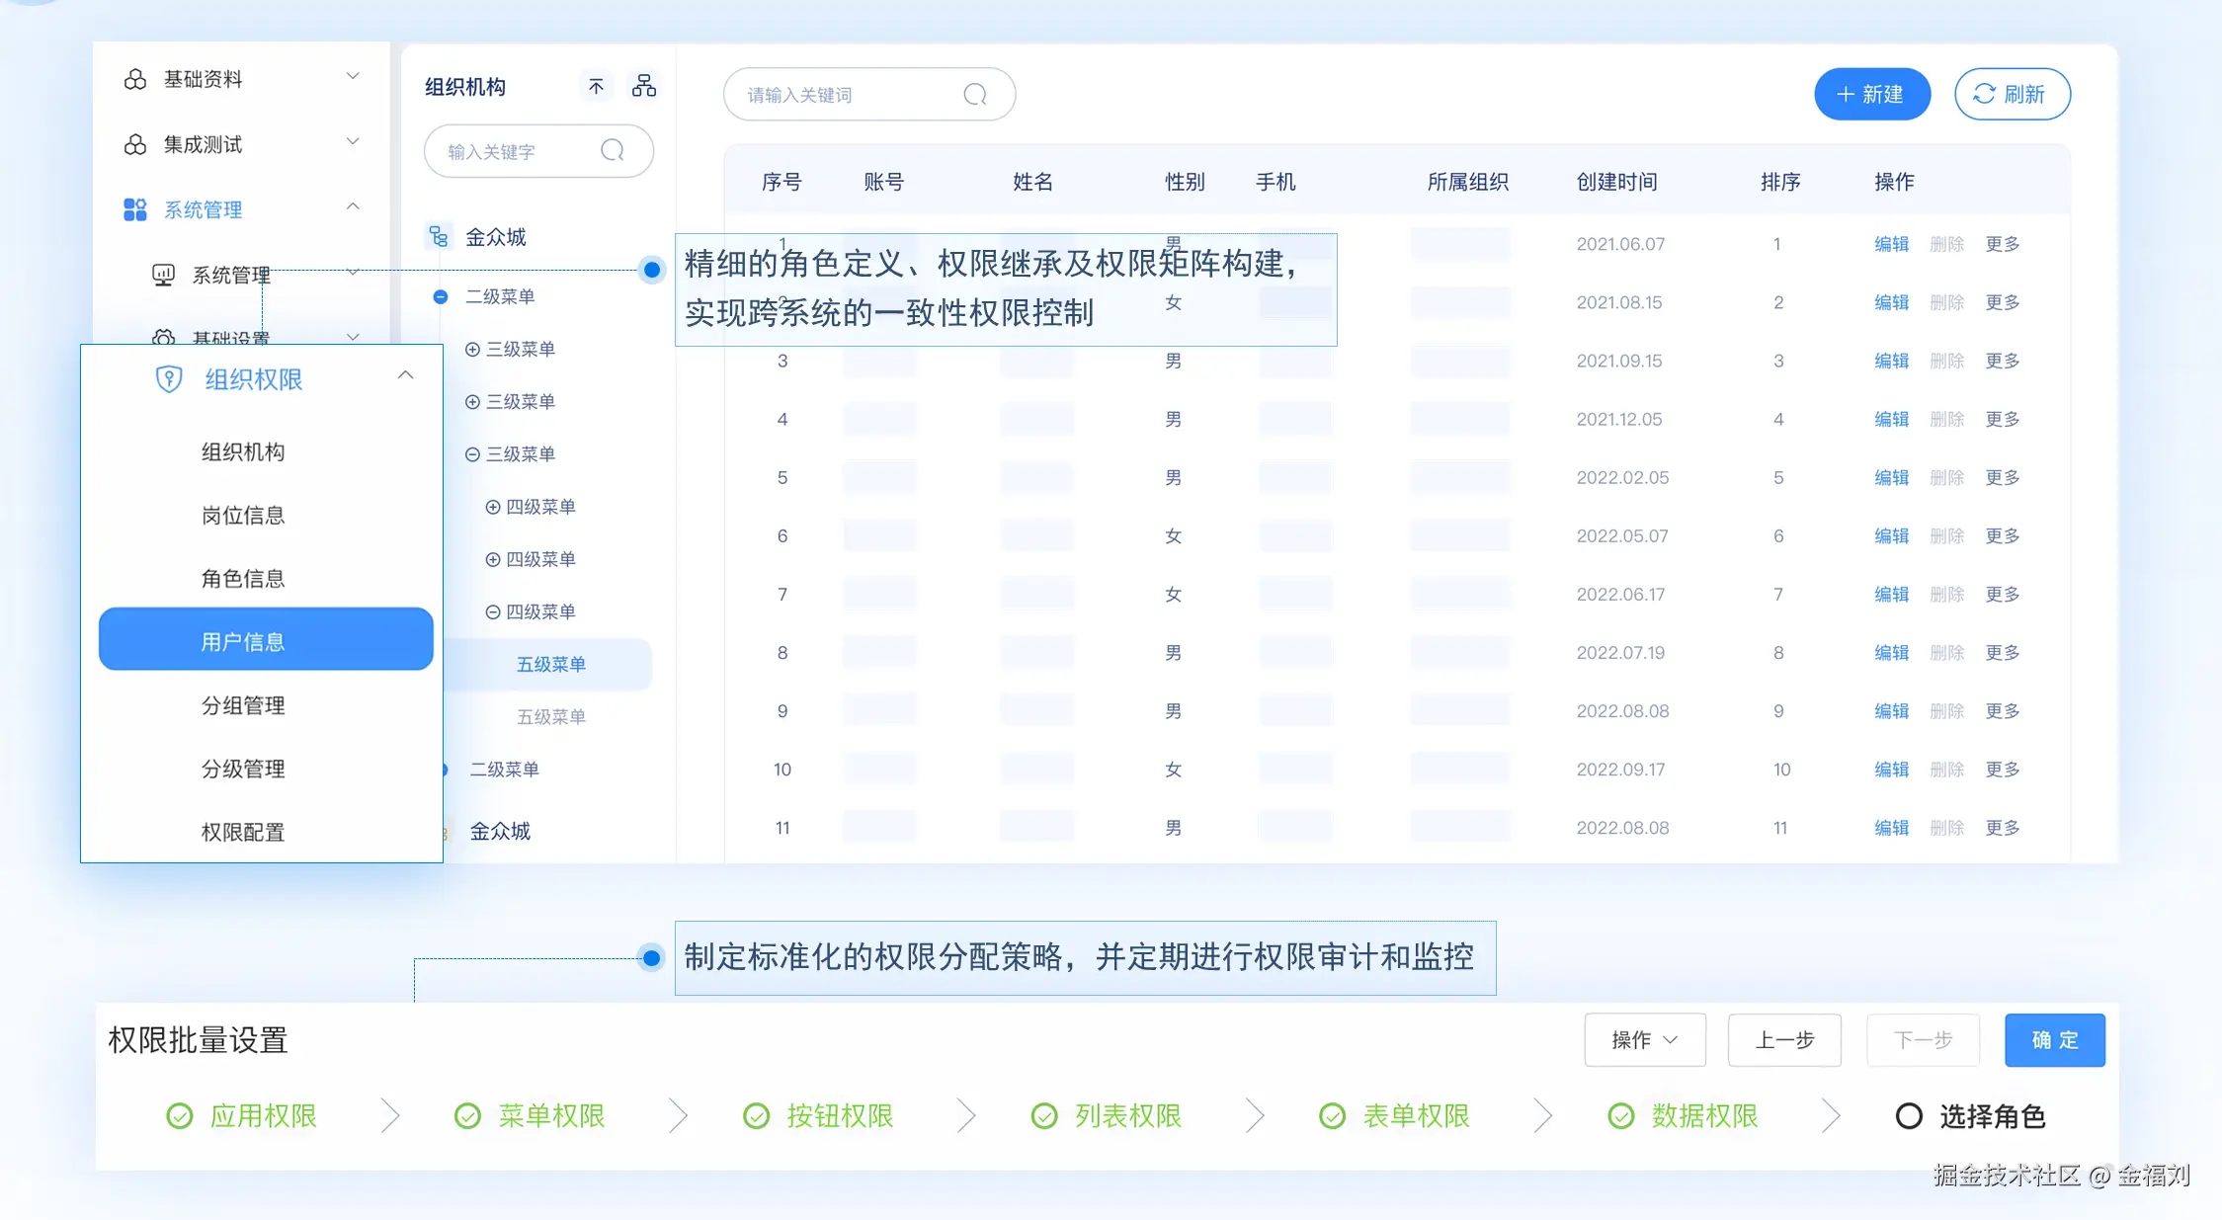Click the shield icon beside 组织权限
2222x1220 pixels.
click(x=169, y=379)
